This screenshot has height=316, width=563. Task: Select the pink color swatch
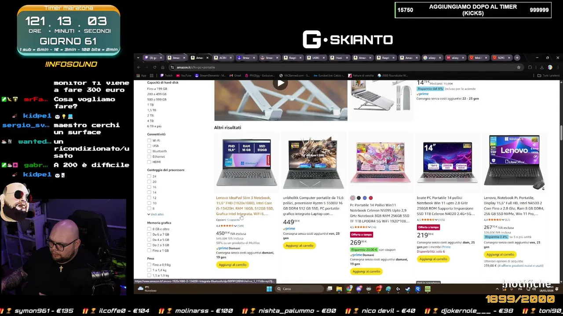point(353,198)
